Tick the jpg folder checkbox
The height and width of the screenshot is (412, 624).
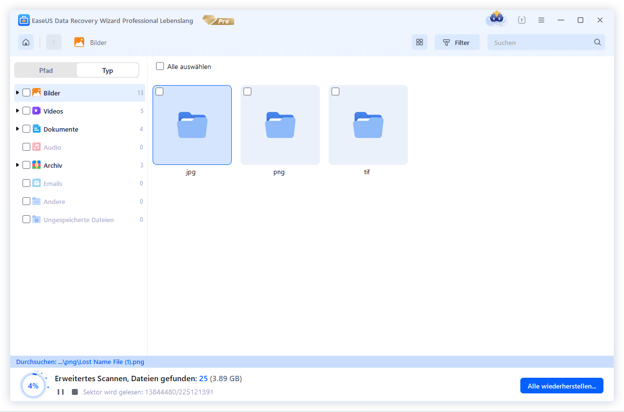pos(159,92)
